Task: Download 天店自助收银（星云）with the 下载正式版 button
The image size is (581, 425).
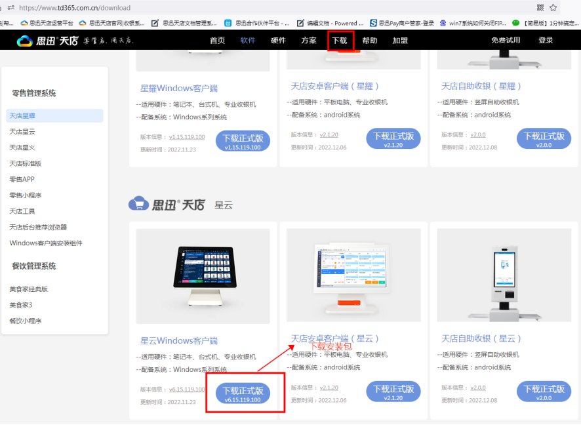Action: click(544, 392)
